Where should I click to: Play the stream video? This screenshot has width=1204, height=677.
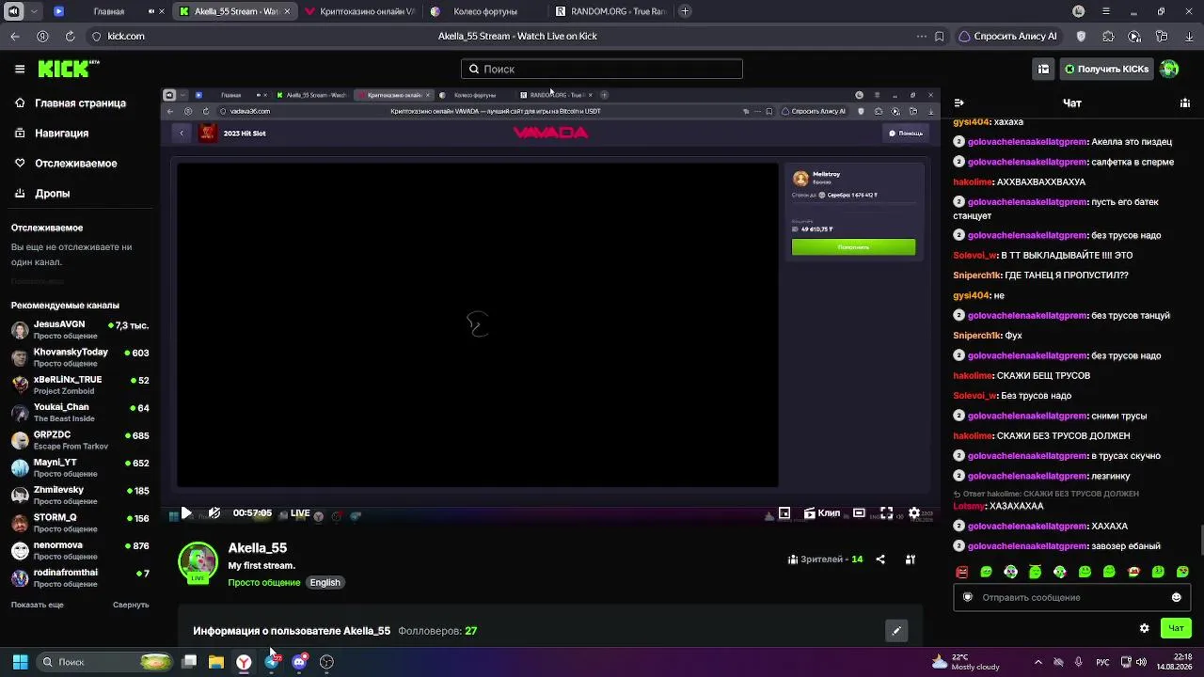coord(186,513)
